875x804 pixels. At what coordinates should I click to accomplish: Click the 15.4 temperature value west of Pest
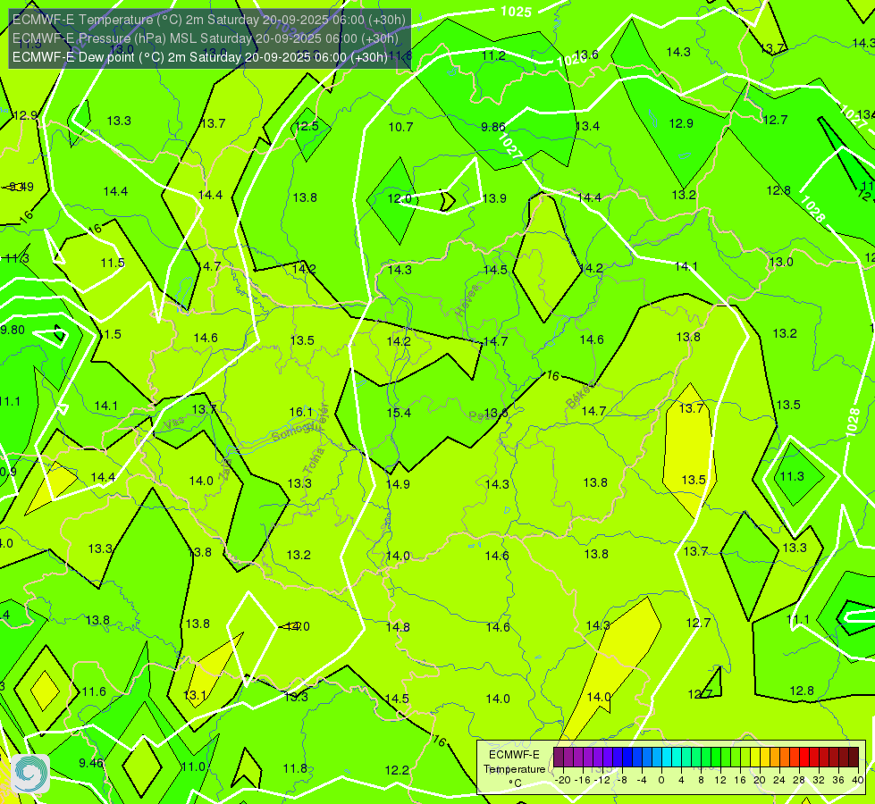point(399,413)
